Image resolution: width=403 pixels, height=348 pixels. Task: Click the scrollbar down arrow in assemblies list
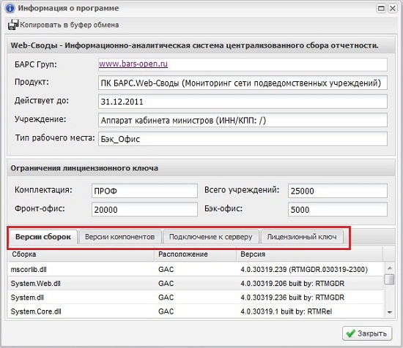coord(389,312)
